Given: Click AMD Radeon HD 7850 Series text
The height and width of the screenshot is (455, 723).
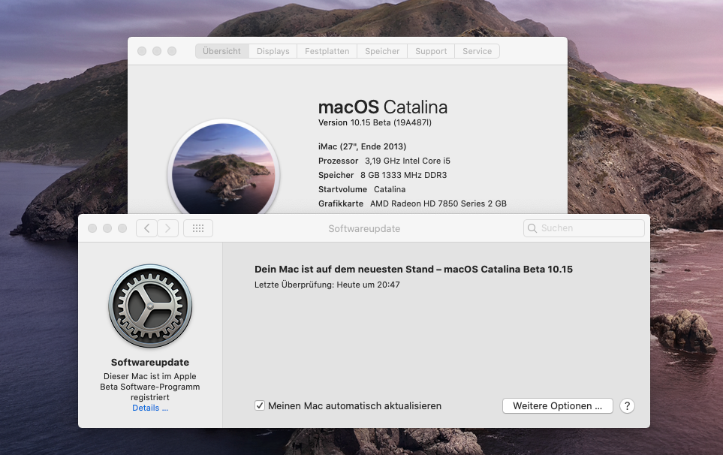Looking at the screenshot, I should point(438,203).
